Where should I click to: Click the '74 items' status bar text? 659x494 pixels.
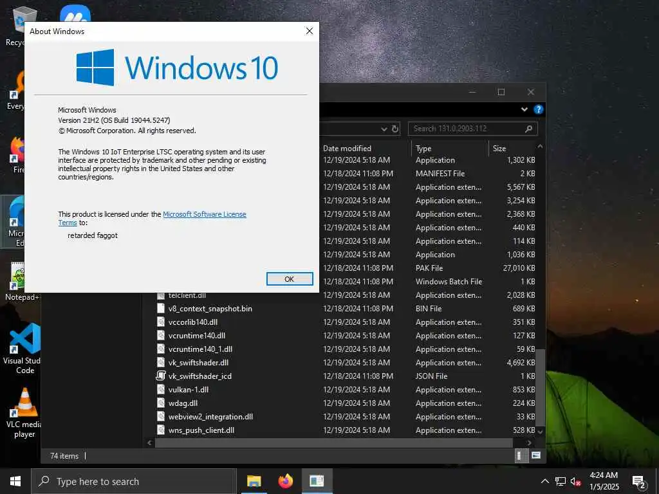[x=64, y=456]
